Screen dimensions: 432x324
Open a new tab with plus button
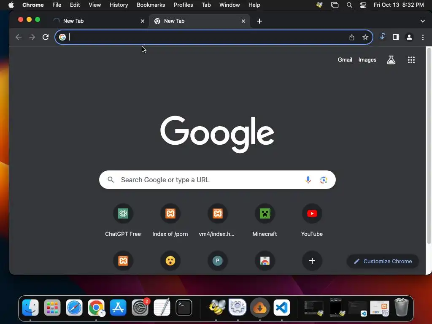click(259, 21)
